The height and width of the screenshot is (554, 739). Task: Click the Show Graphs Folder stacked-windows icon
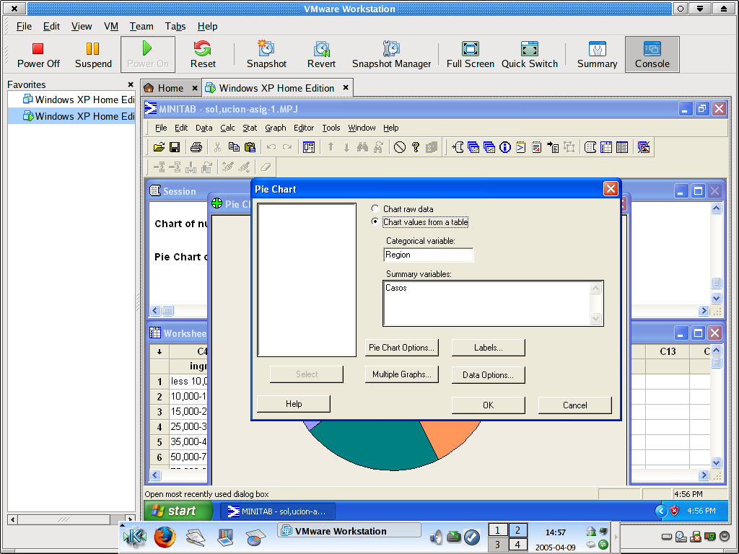(x=489, y=147)
